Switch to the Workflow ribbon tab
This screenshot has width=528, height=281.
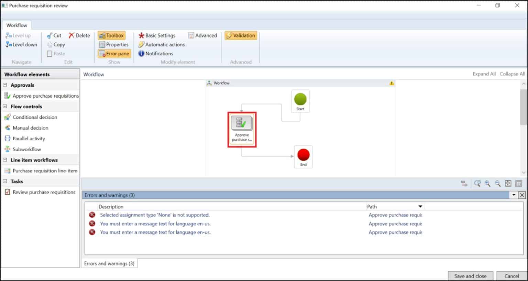(x=16, y=25)
